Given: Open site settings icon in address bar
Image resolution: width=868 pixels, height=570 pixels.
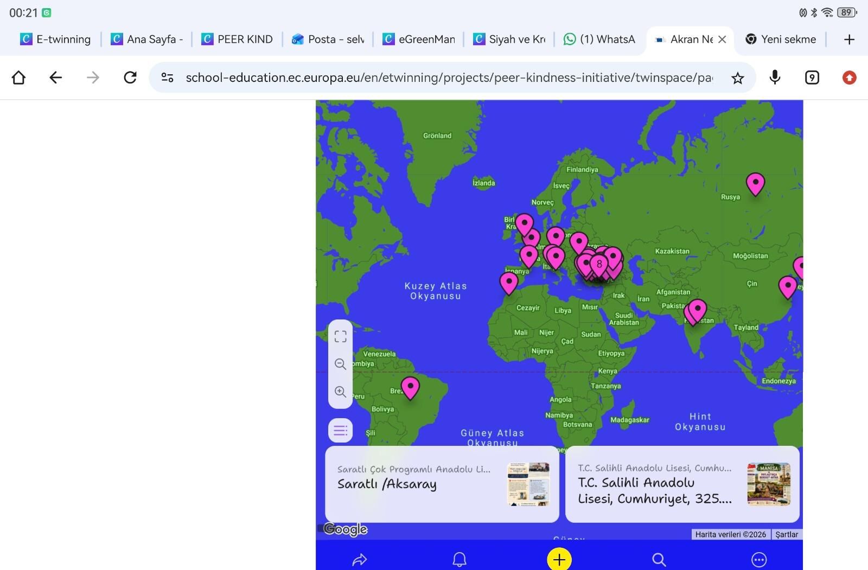Looking at the screenshot, I should point(167,78).
